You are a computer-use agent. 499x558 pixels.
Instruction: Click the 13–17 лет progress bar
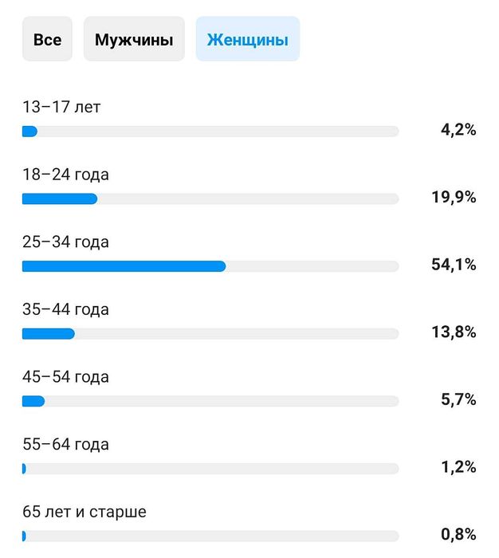click(x=210, y=132)
